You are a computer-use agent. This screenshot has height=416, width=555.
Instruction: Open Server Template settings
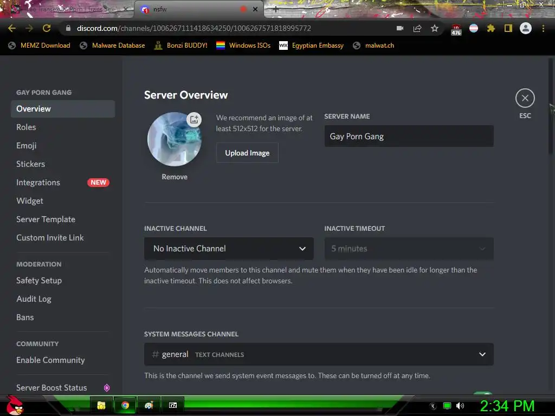(63, 219)
